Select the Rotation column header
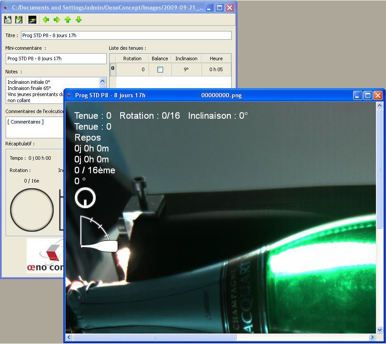The image size is (386, 344). pos(132,58)
